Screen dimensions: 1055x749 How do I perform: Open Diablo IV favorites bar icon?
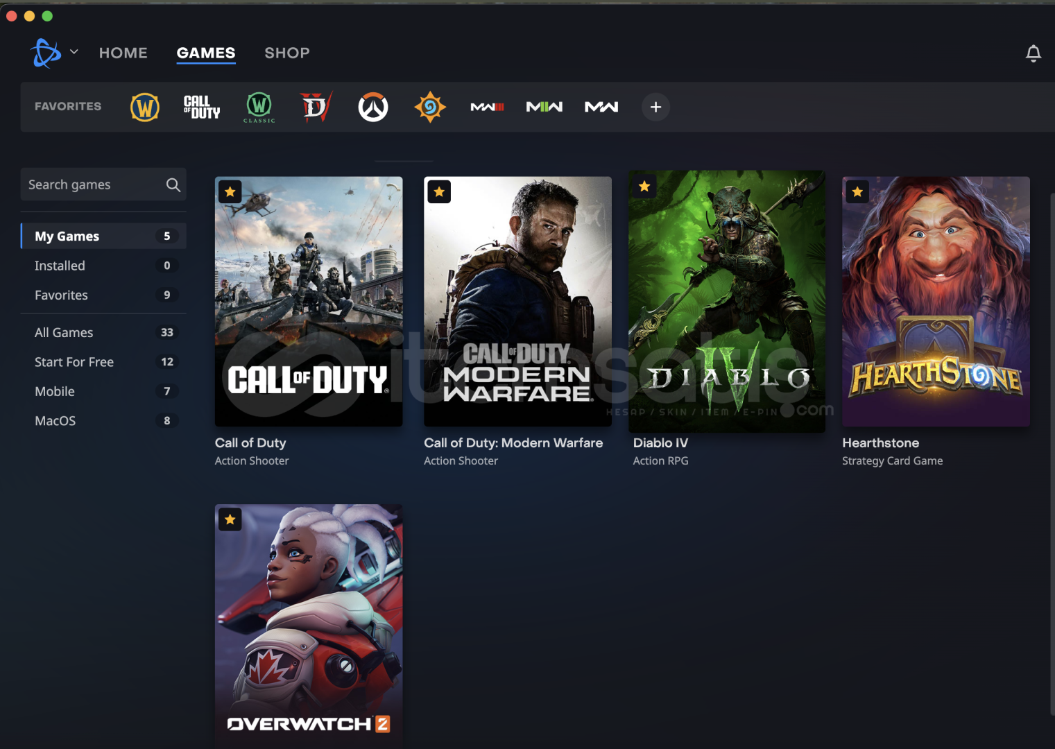tap(316, 107)
